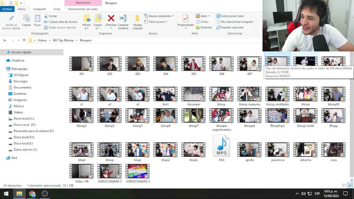Click the vertical scrollbar of file list
354x199 pixels.
(352, 113)
